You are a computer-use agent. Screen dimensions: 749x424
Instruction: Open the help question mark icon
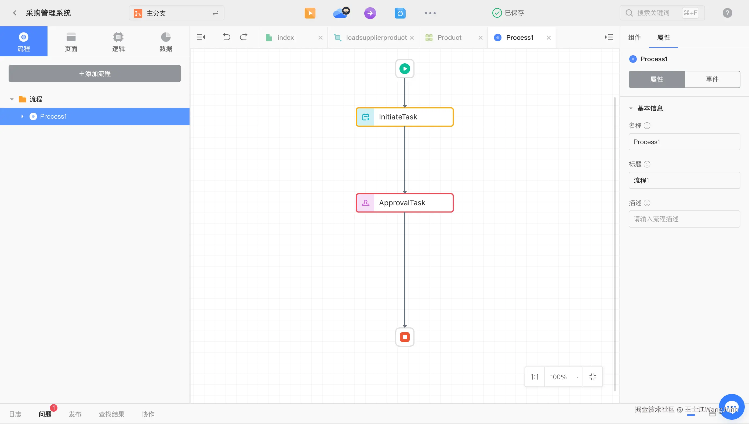point(727,13)
